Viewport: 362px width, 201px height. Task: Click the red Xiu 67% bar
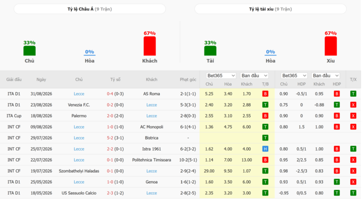pyautogui.click(x=331, y=46)
